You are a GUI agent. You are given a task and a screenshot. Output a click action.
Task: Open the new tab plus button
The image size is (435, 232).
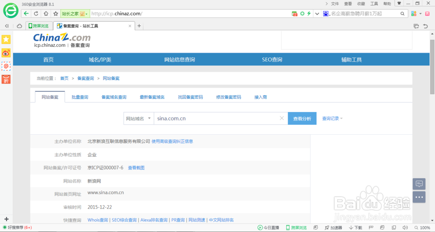point(139,26)
